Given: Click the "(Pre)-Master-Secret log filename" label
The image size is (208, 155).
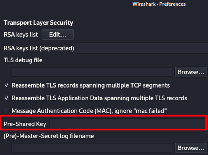Looking at the screenshot, I should 49,136.
